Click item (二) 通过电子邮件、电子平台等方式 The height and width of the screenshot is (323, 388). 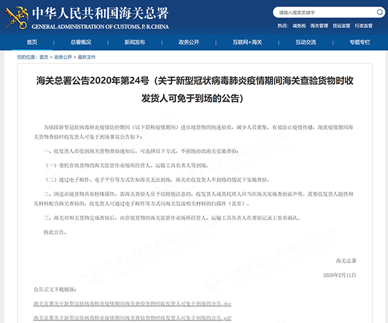click(156, 179)
